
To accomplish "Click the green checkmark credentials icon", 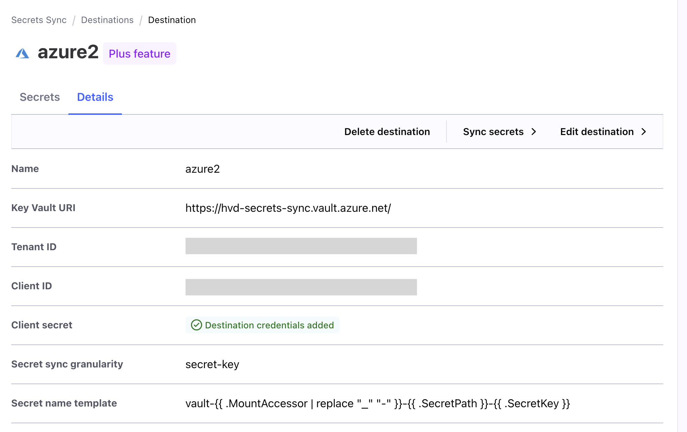I will (196, 325).
